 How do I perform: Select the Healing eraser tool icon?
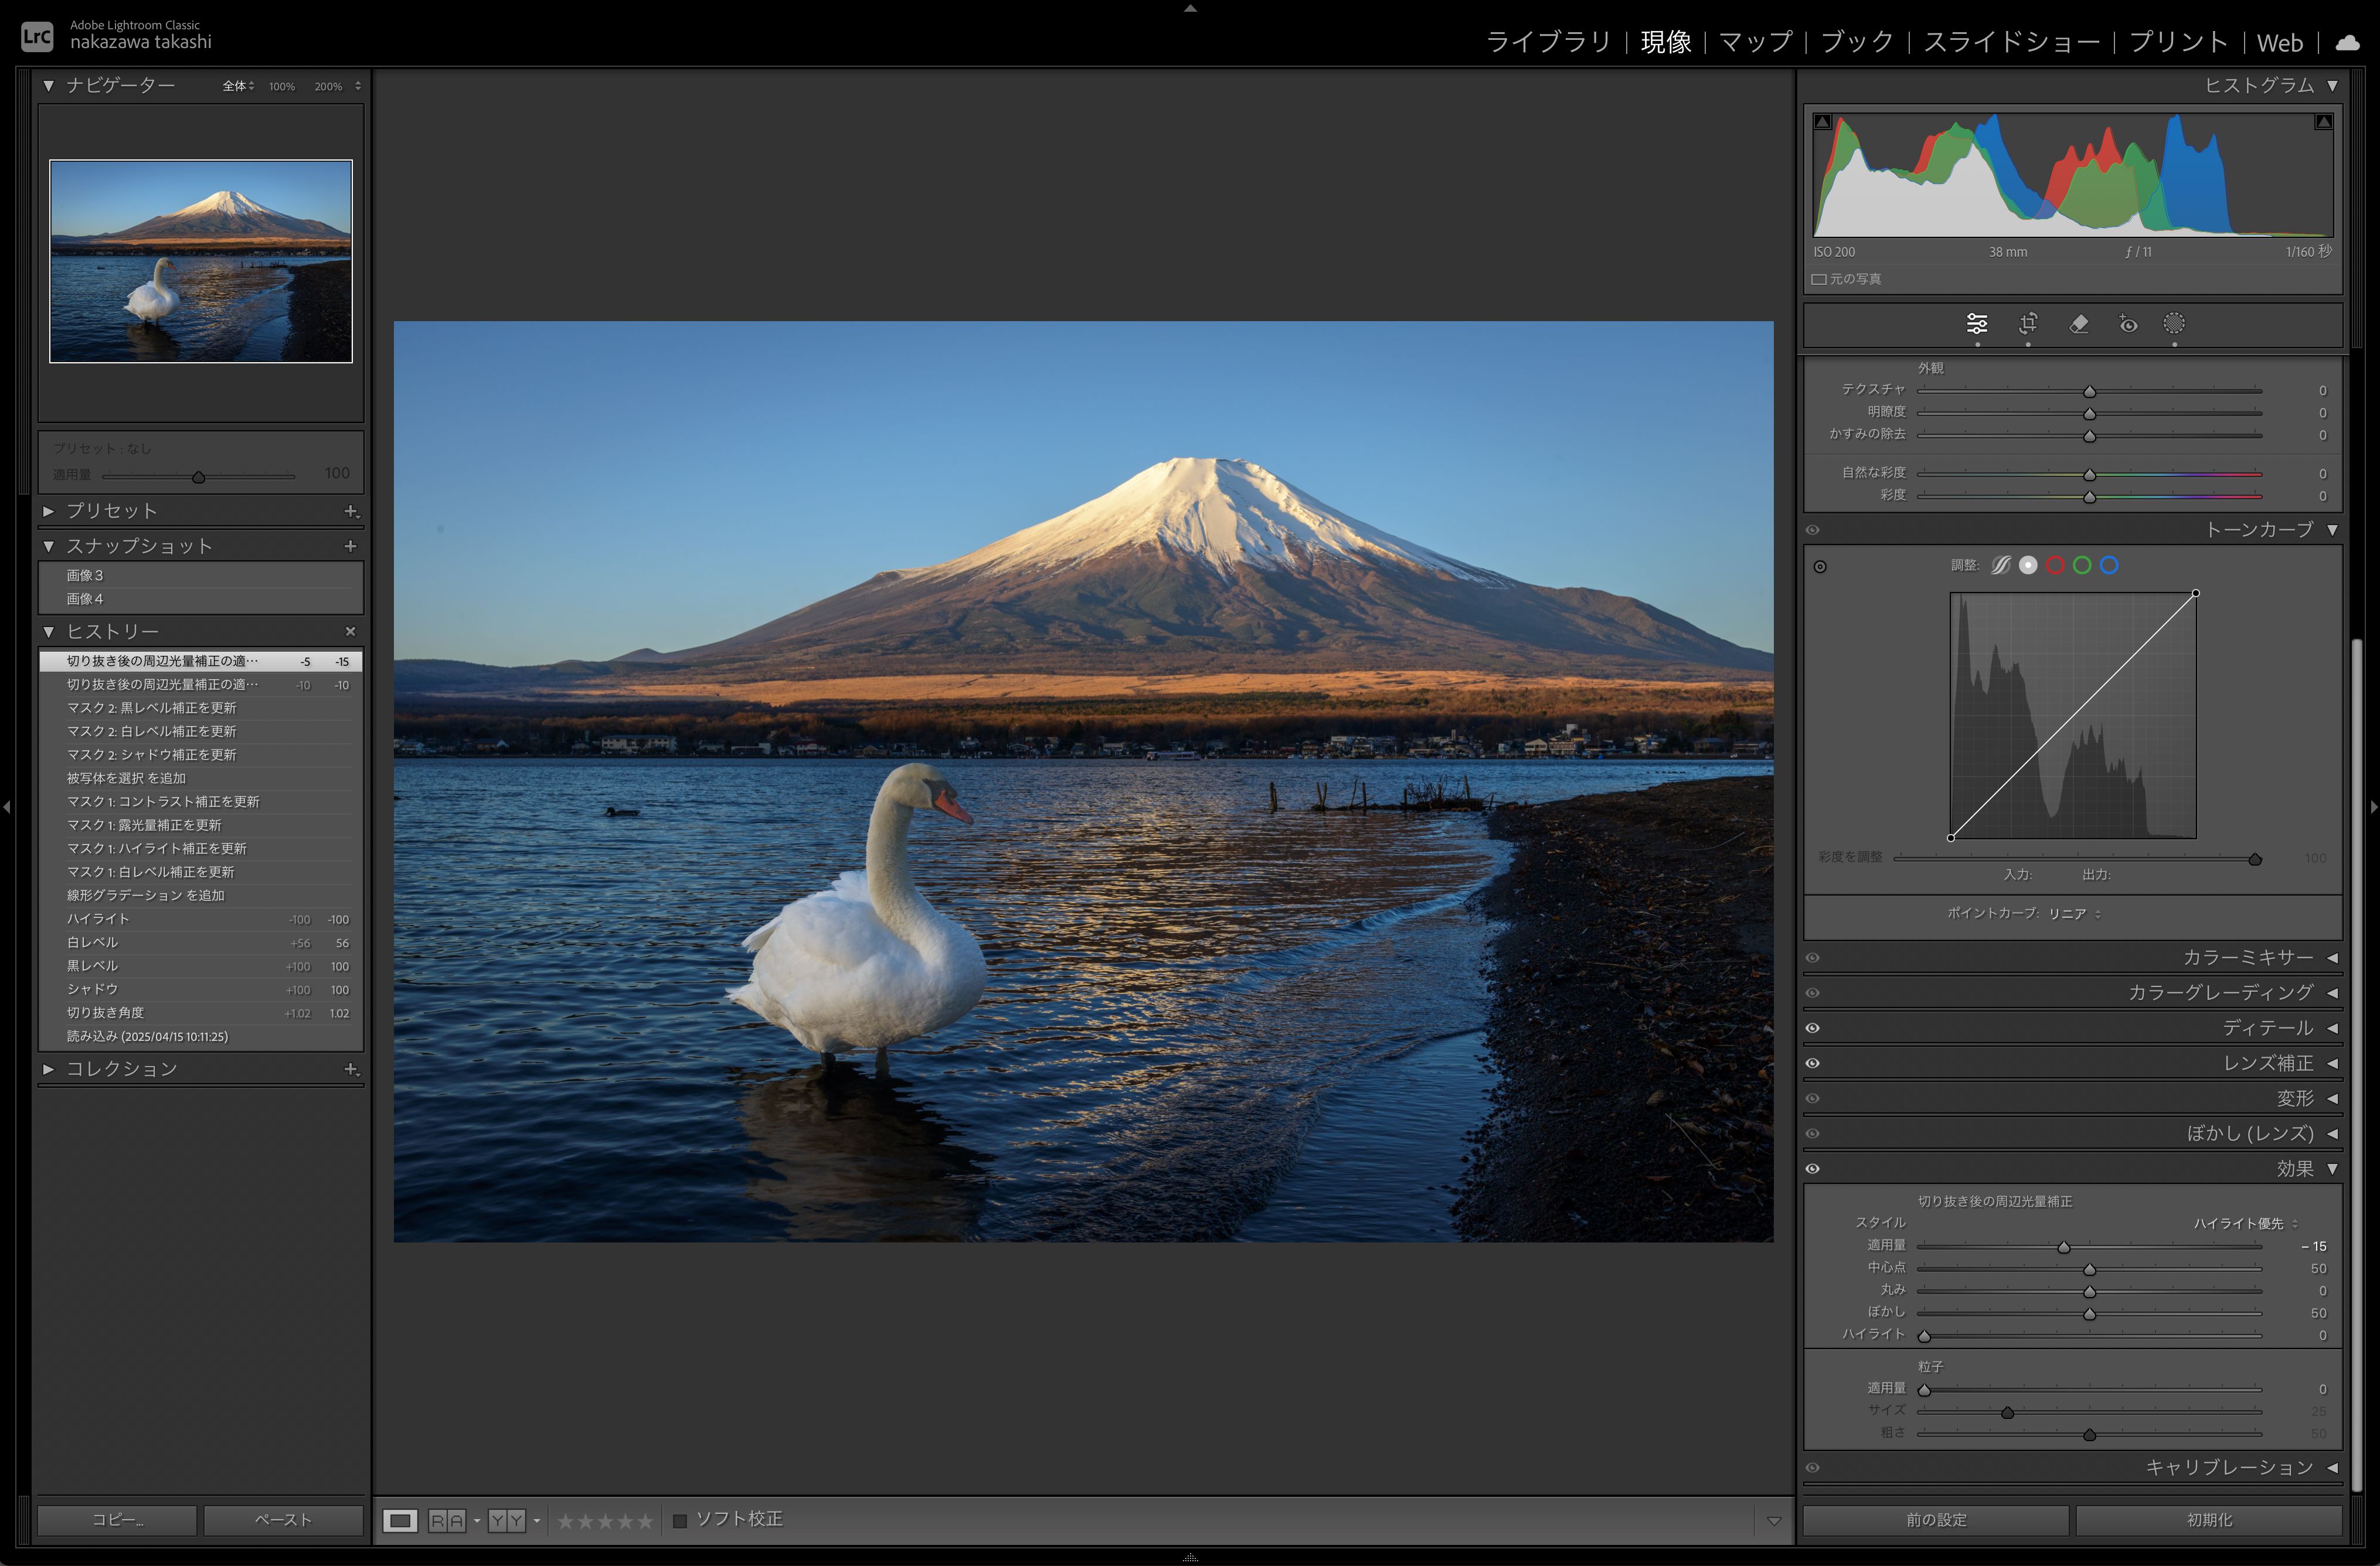(x=2078, y=324)
